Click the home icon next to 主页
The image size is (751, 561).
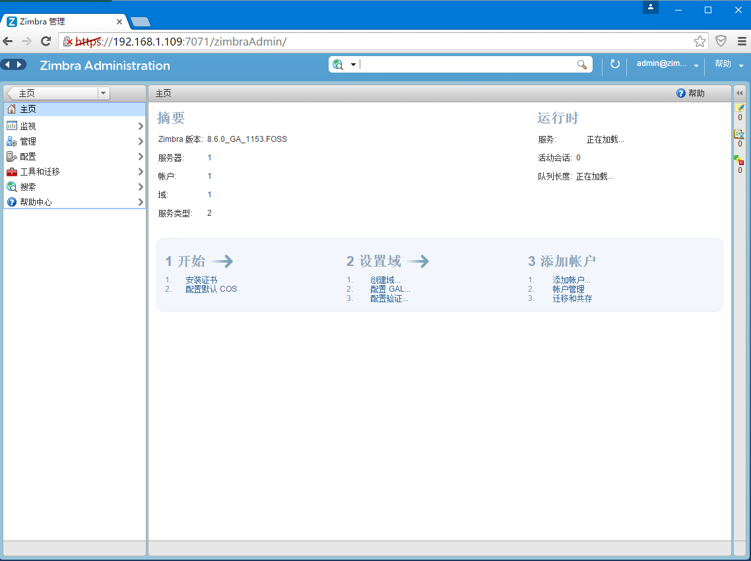tap(11, 109)
